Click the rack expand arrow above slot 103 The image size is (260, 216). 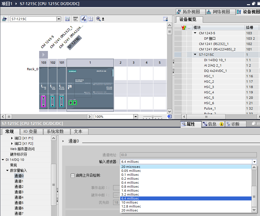(43, 54)
